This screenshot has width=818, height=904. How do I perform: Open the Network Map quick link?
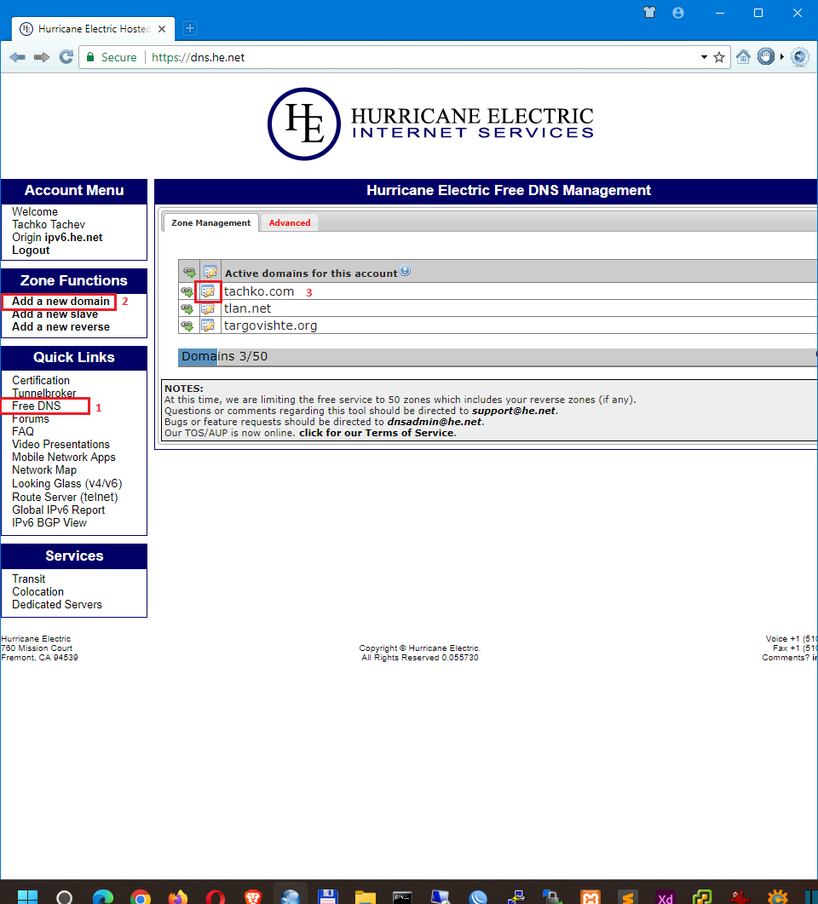(44, 469)
